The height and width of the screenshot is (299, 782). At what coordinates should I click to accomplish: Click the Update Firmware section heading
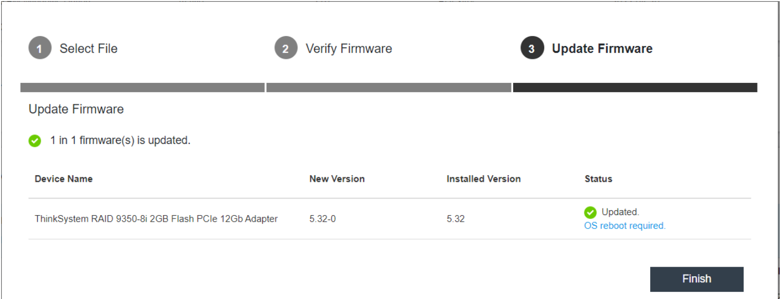click(76, 109)
